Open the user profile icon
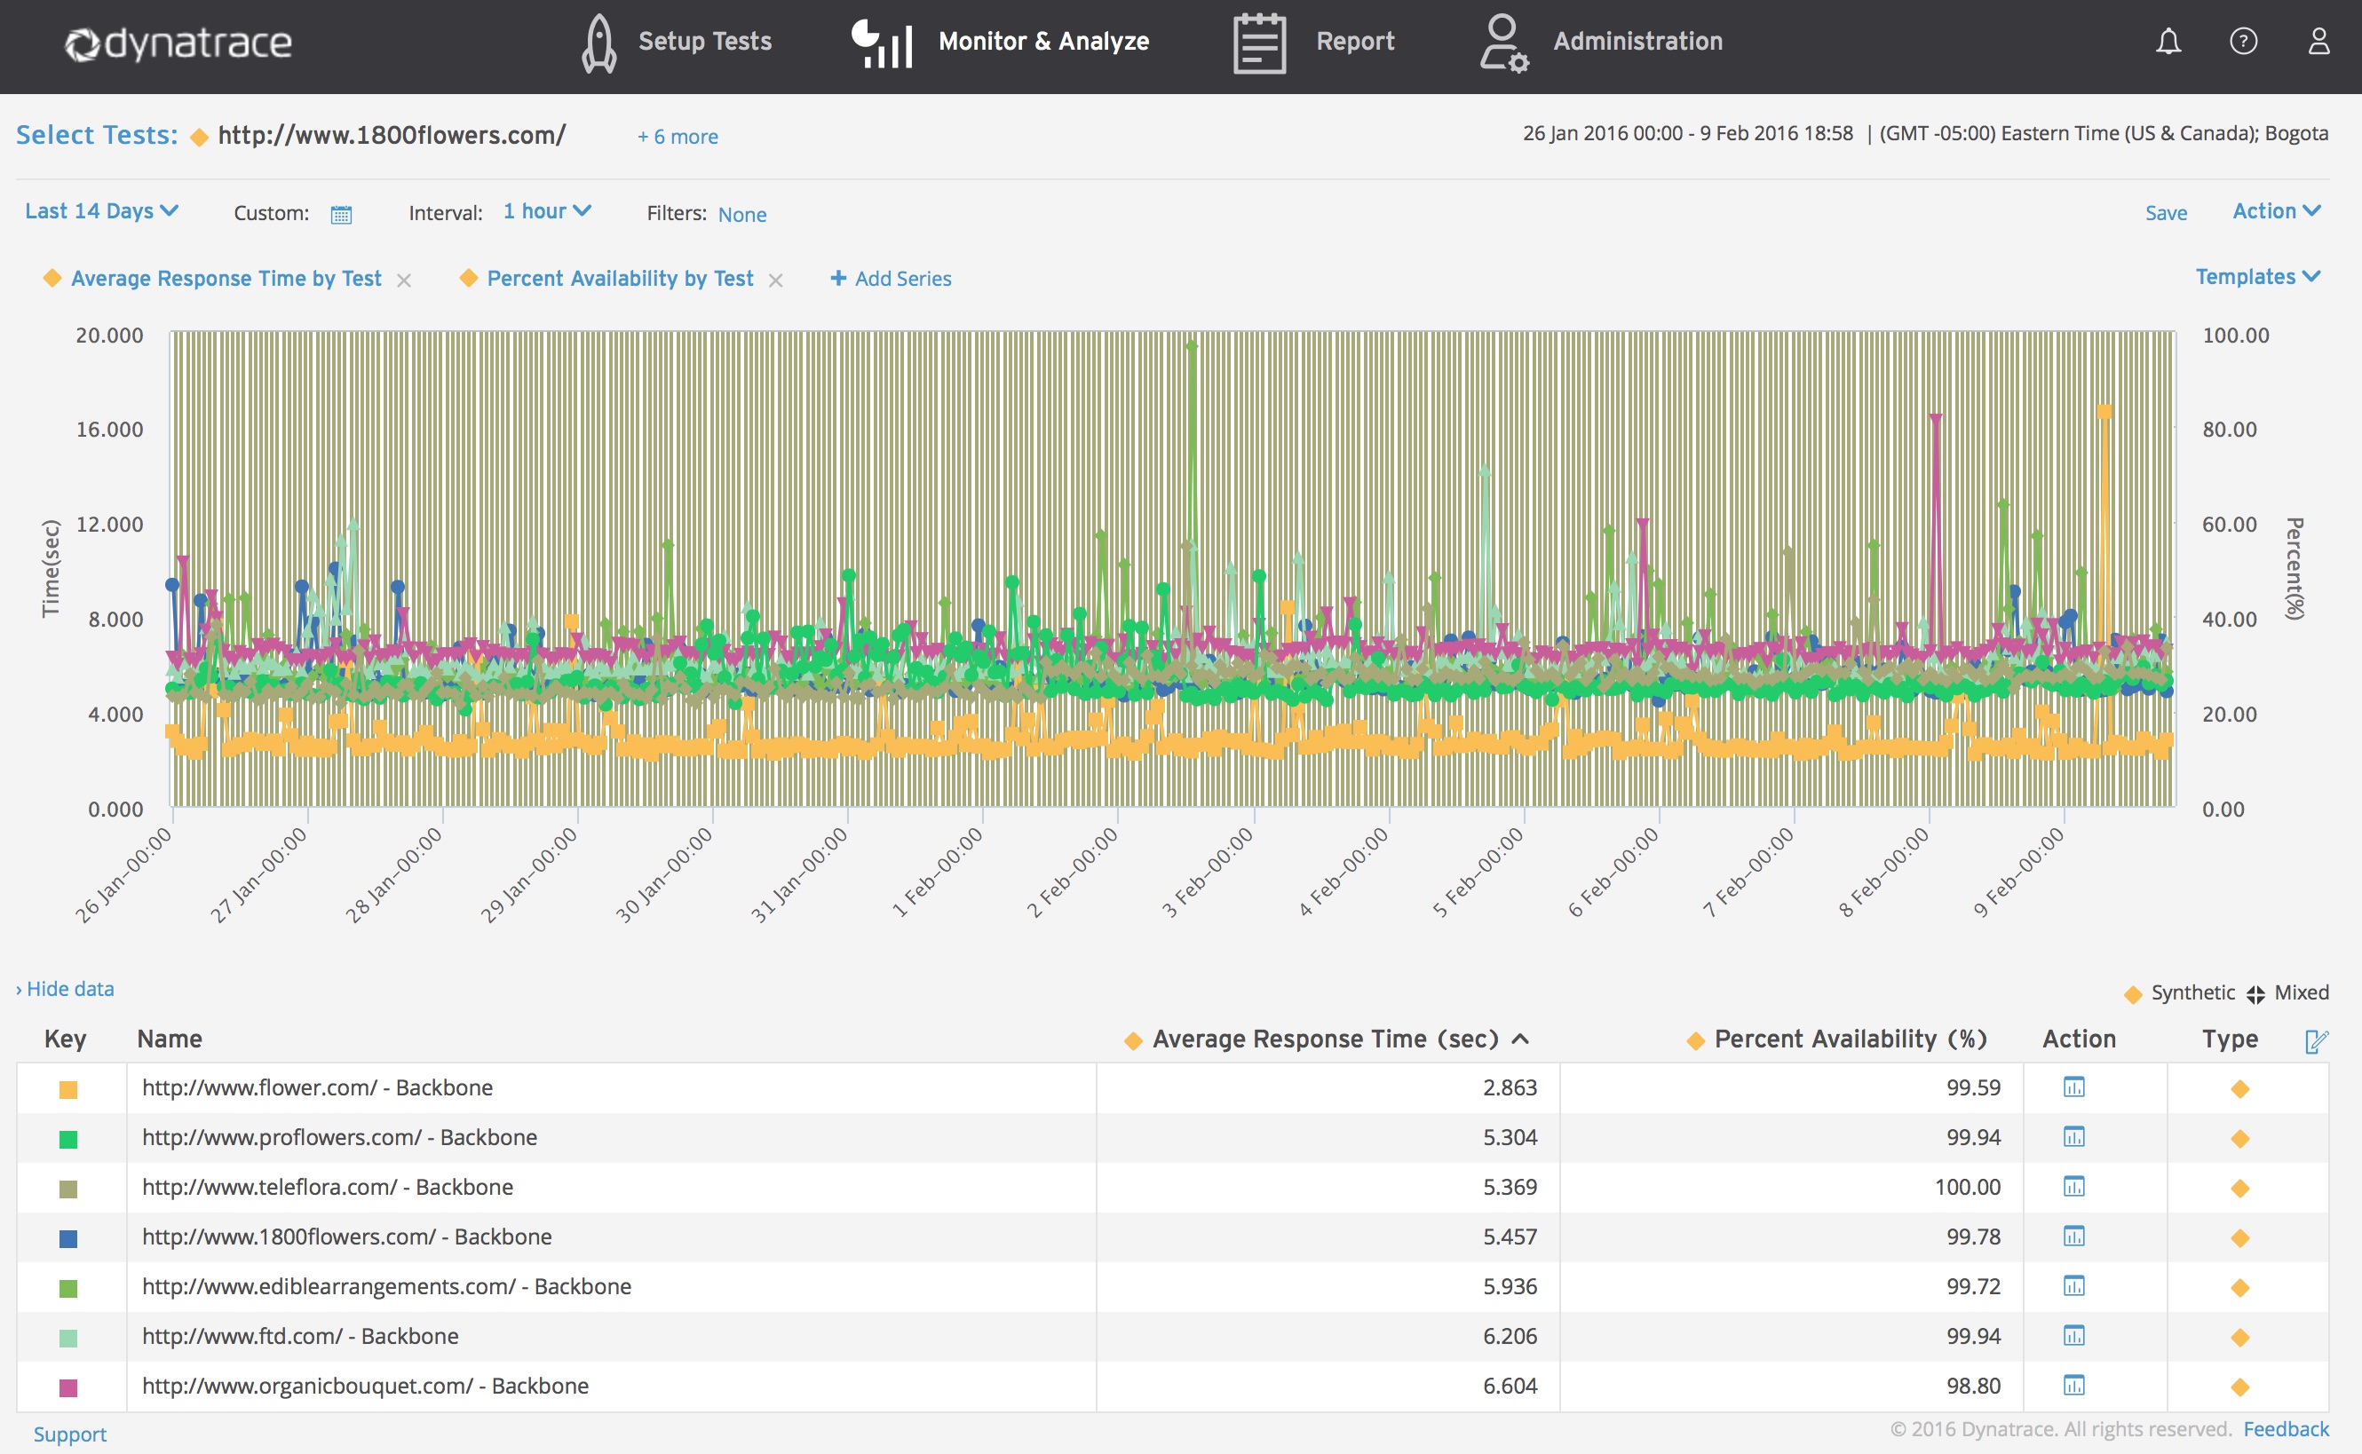2362x1454 pixels. [2318, 42]
